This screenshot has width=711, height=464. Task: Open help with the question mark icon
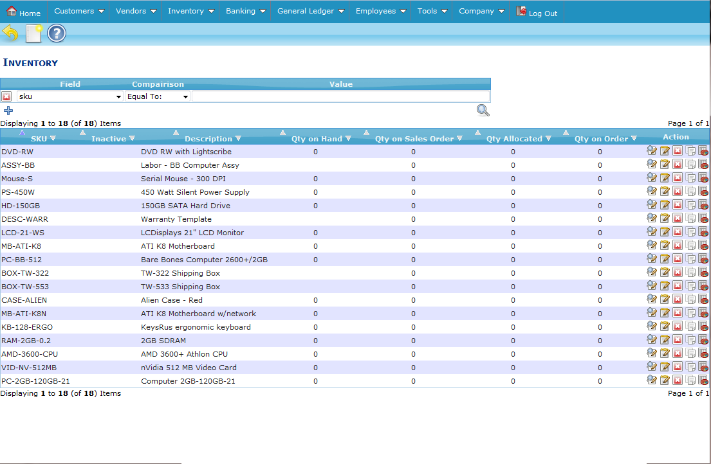coord(57,33)
